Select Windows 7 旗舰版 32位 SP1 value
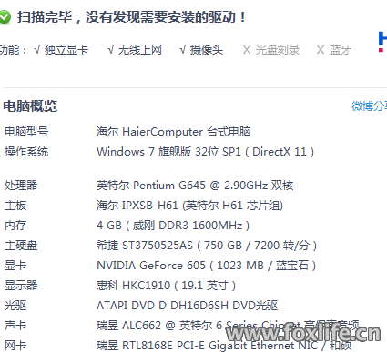This screenshot has width=387, height=352. (x=205, y=152)
